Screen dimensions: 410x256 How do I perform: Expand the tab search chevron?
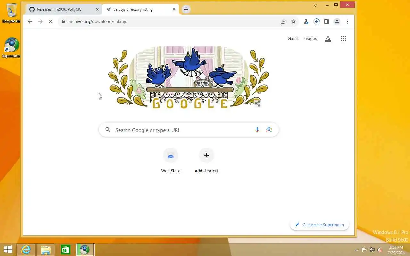coord(315,5)
